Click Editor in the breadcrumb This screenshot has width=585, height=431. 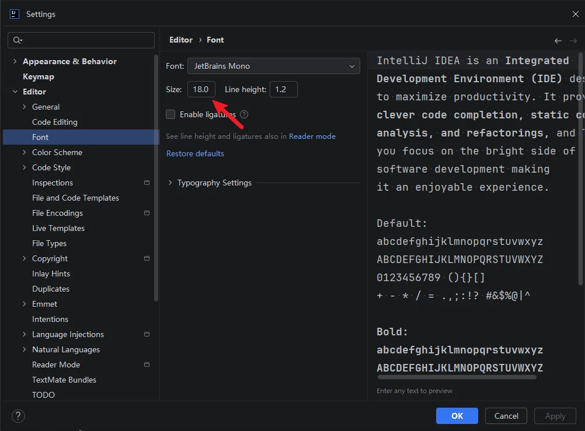click(181, 40)
